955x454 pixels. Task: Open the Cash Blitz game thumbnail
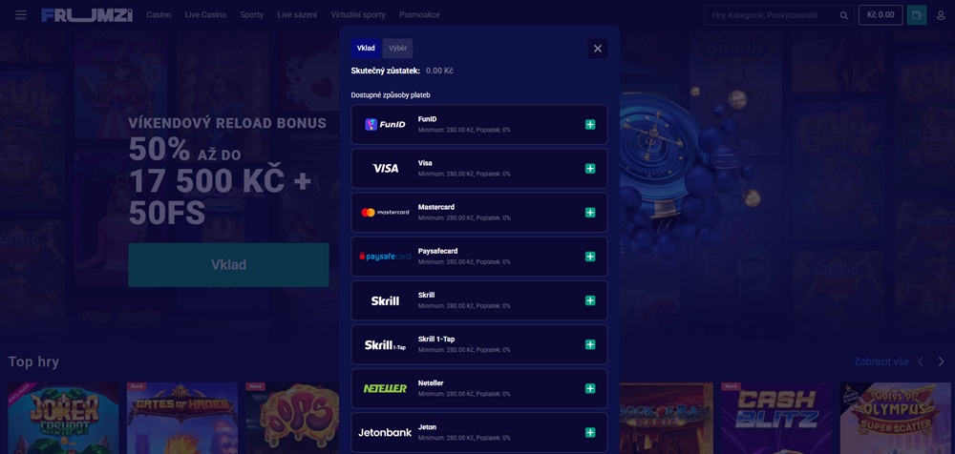point(775,418)
